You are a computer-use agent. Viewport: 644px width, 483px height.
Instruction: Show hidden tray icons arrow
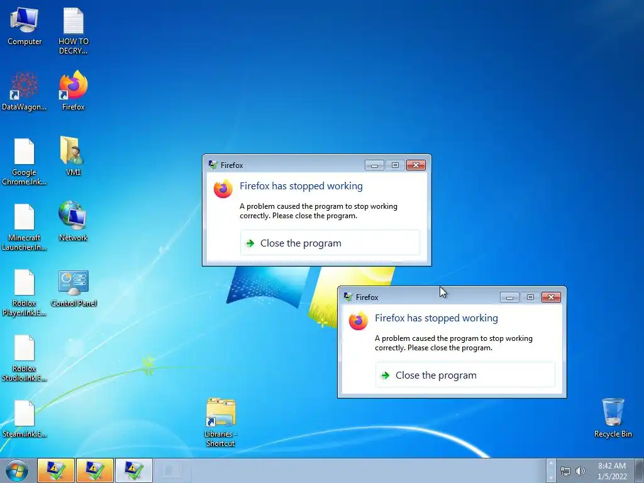(x=551, y=470)
